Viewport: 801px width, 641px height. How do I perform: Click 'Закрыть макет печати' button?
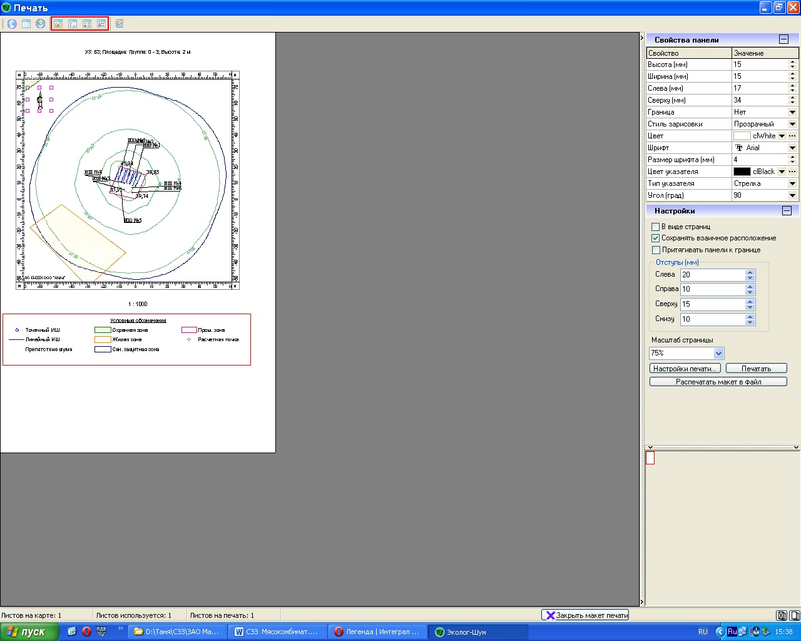[585, 615]
